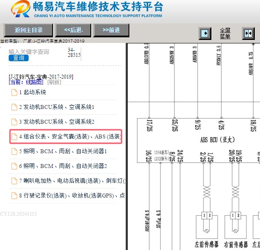Click the 当前车型 status line text
260x250 pixels.
pyautogui.click(x=42, y=41)
